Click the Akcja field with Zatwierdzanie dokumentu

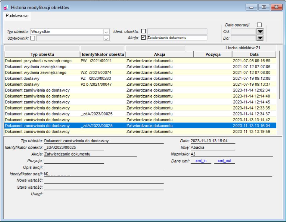177,38
